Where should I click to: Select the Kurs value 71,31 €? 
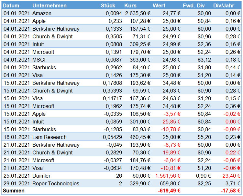pyautogui.click(x=141, y=36)
